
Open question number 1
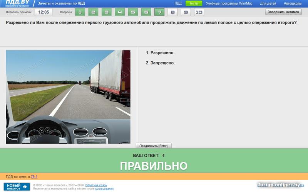coord(80,12)
